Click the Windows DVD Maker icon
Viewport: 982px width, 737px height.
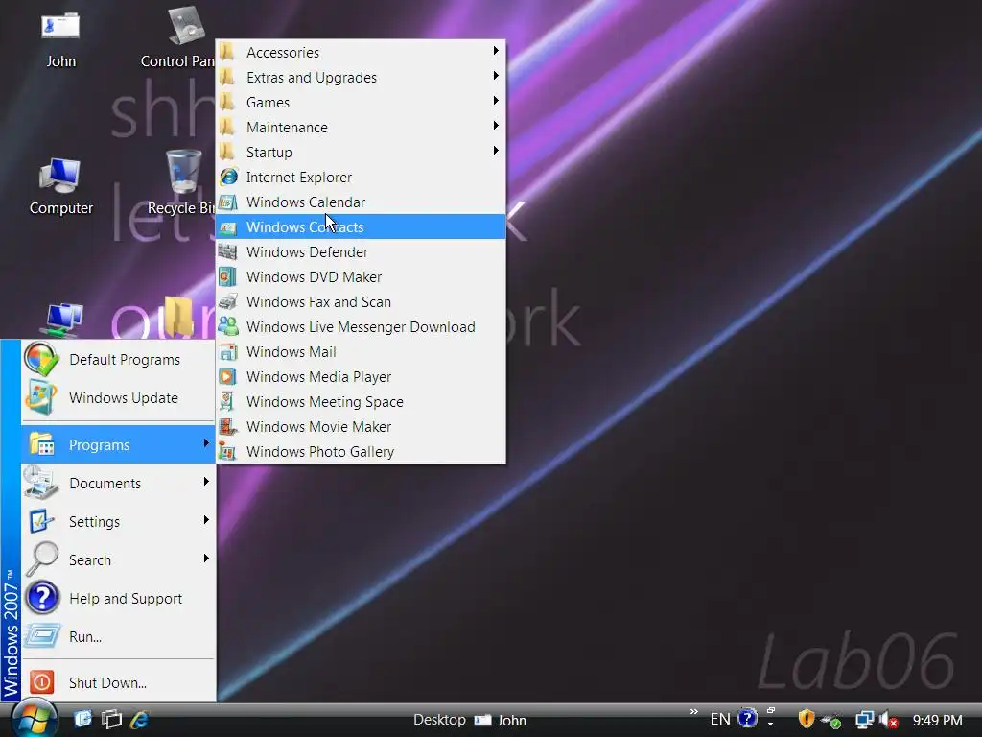tap(228, 277)
